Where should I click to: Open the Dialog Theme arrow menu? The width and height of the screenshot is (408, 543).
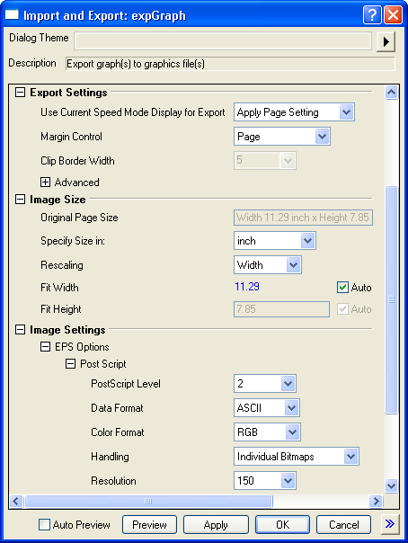386,42
